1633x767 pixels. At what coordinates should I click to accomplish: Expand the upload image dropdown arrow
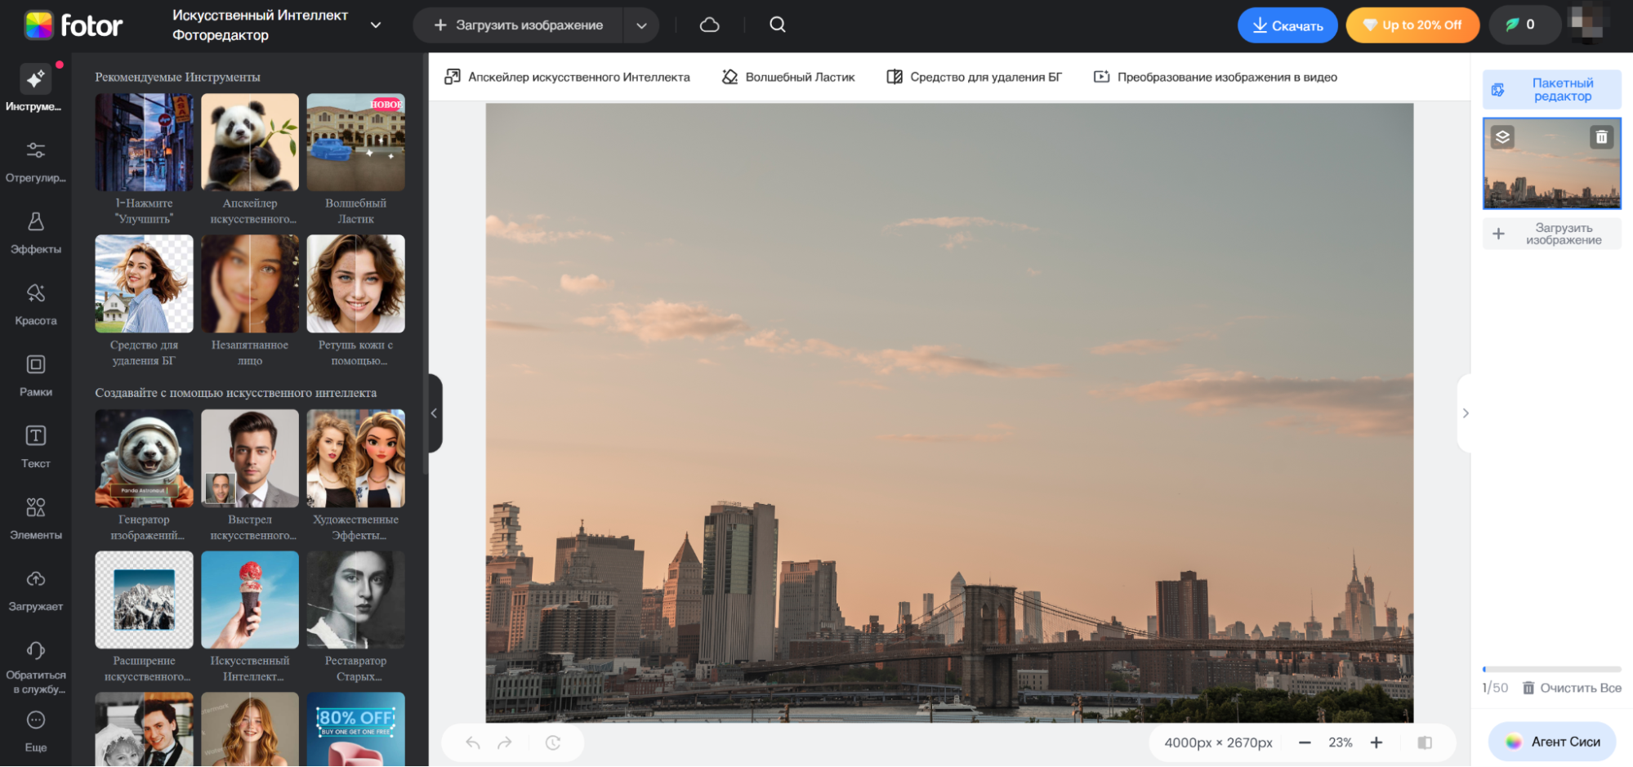click(641, 25)
